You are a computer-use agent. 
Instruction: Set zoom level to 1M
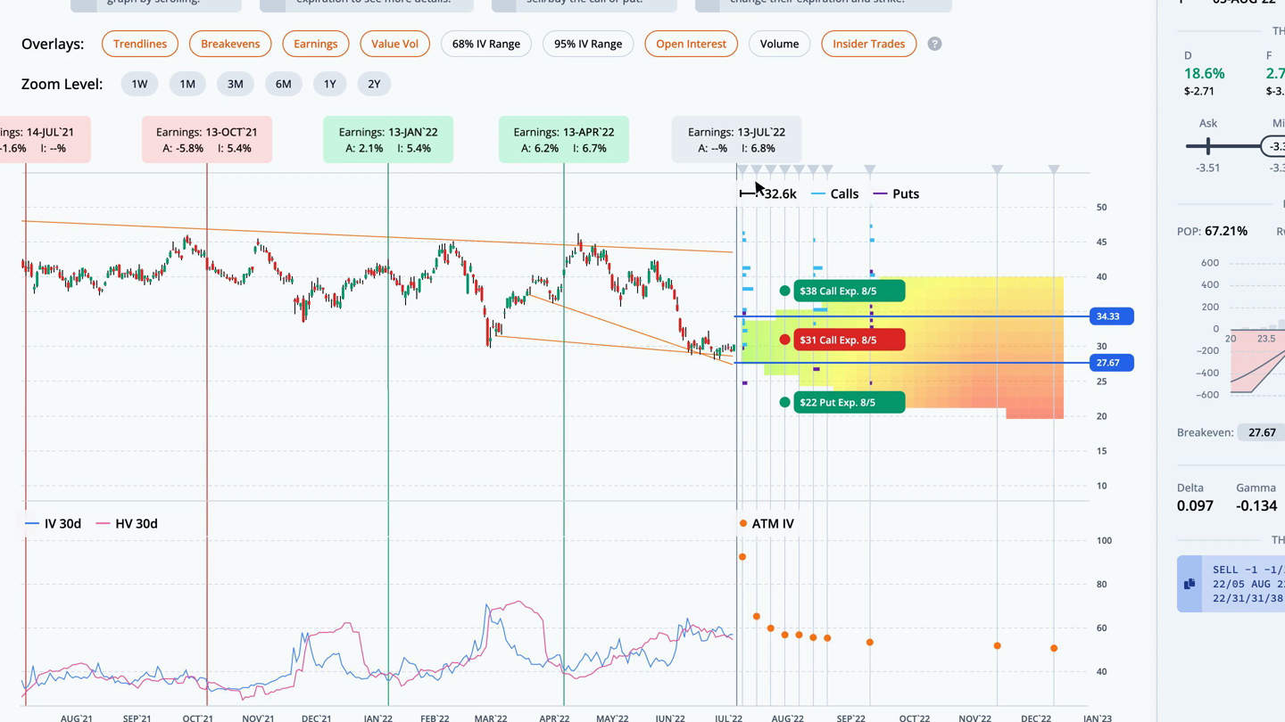click(x=187, y=84)
